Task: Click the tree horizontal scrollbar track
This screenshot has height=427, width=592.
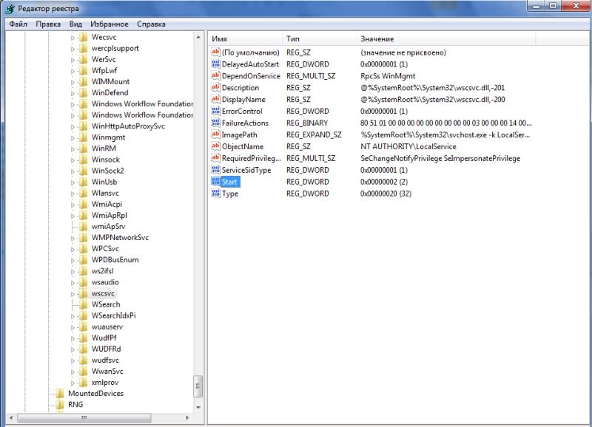Action: point(104,419)
